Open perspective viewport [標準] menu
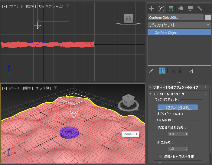 28,88
